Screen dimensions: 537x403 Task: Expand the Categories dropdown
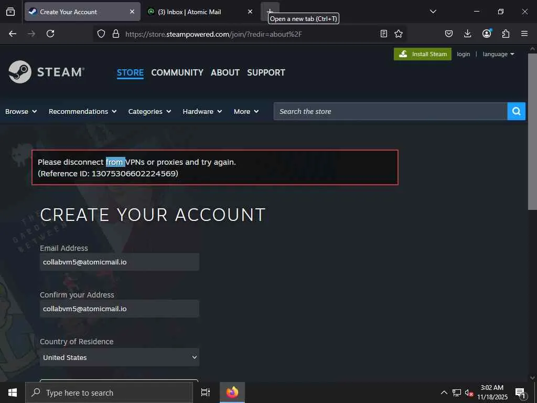149,111
